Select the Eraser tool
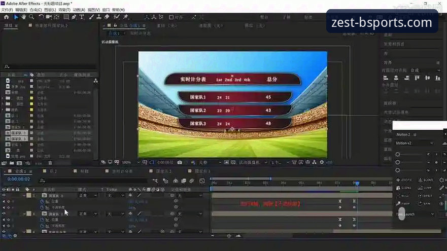 coord(107,17)
